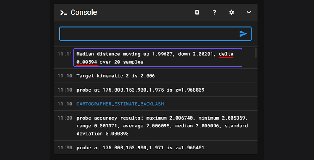Click the console log scrollbar thumb
Screen dimensions: 314x160
(256, 53)
